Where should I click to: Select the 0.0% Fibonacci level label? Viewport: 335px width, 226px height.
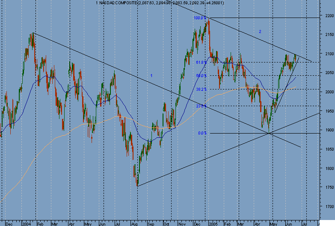pos(202,133)
